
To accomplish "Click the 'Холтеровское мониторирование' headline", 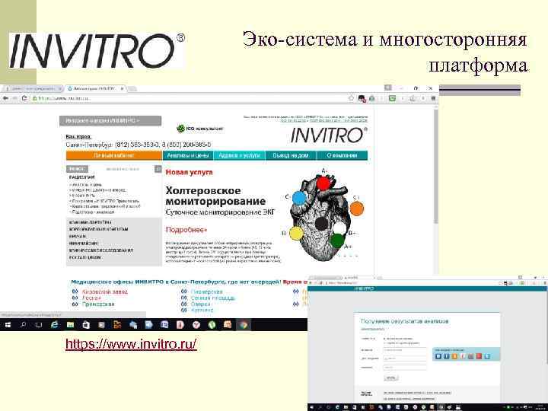I will coord(215,196).
